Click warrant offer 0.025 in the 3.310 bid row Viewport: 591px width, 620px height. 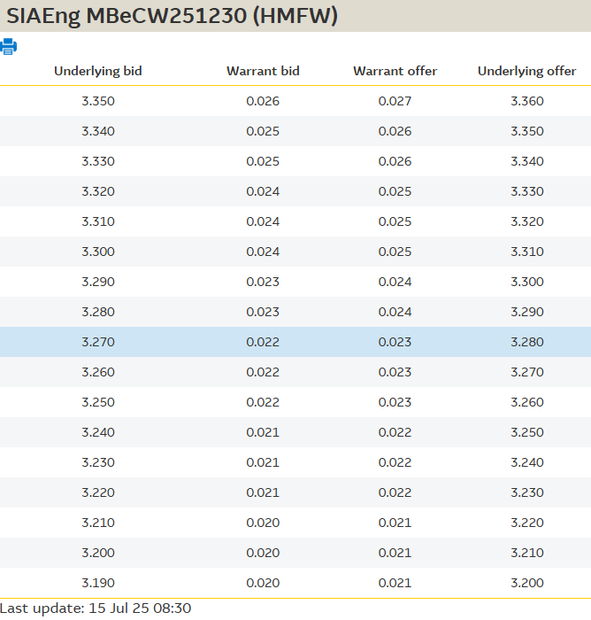point(395,221)
